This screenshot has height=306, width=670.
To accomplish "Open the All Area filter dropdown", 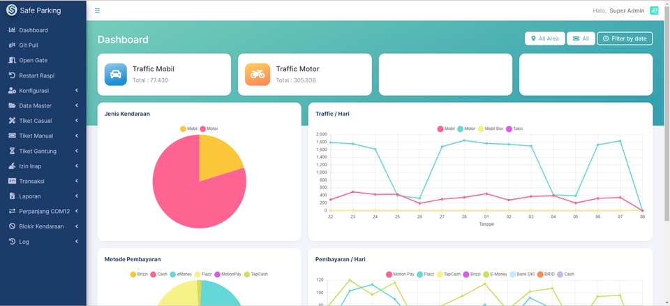I will pyautogui.click(x=545, y=38).
